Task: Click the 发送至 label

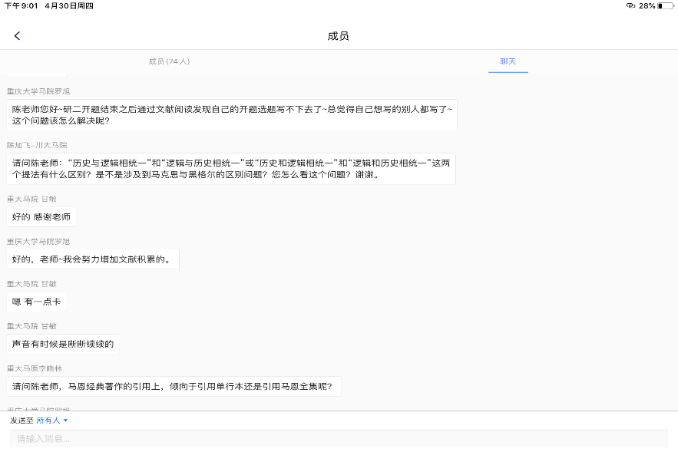Action: tap(21, 421)
